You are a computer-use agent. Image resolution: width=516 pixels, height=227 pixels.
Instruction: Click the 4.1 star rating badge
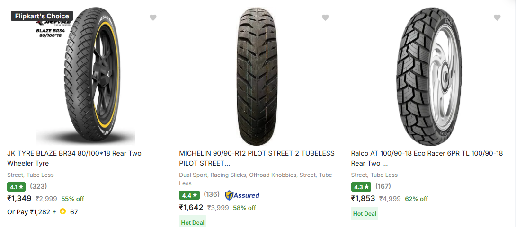17,187
